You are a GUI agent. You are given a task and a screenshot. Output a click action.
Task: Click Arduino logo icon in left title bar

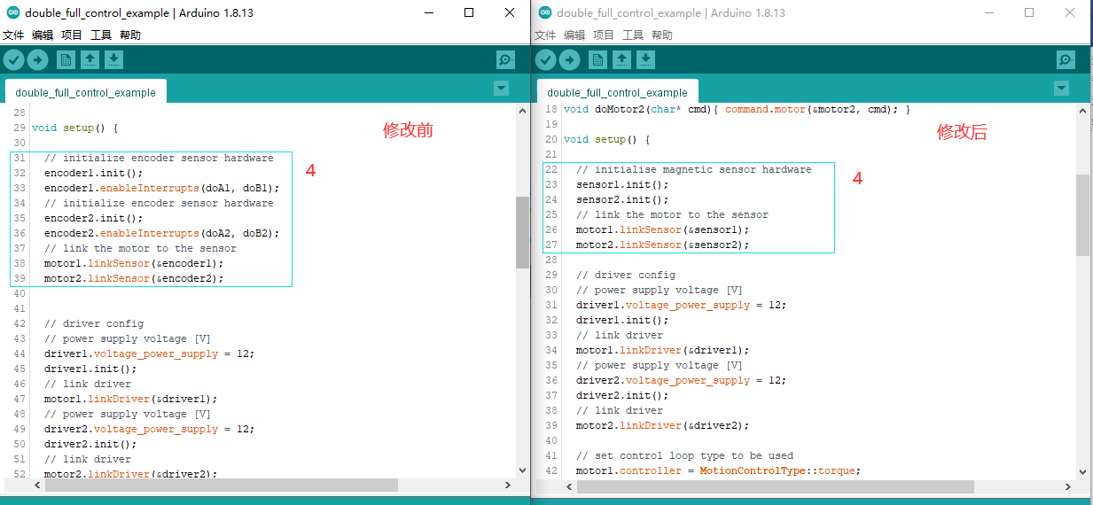[12, 12]
